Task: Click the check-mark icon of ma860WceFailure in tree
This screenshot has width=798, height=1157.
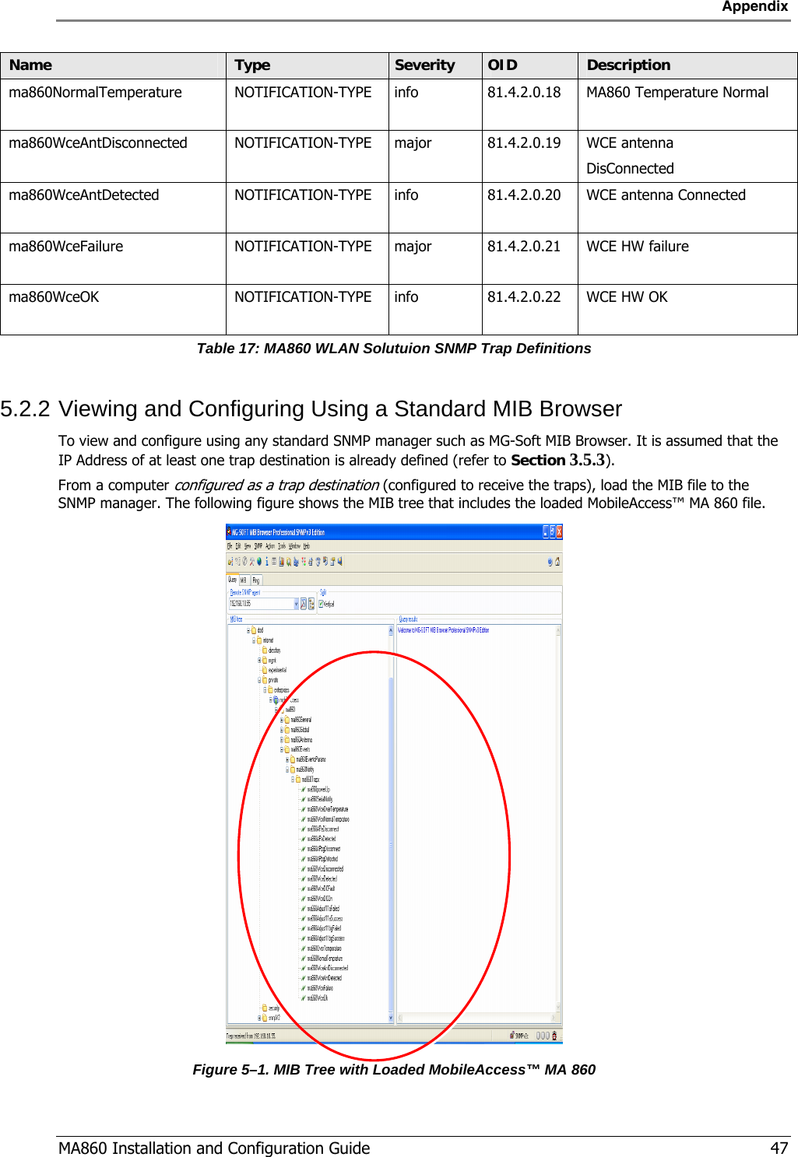Action: tap(304, 988)
